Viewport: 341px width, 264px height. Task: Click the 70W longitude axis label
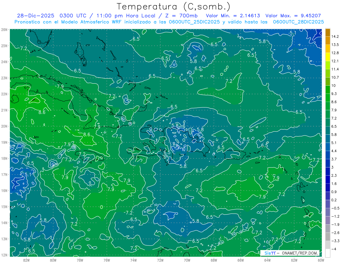pos(187,260)
